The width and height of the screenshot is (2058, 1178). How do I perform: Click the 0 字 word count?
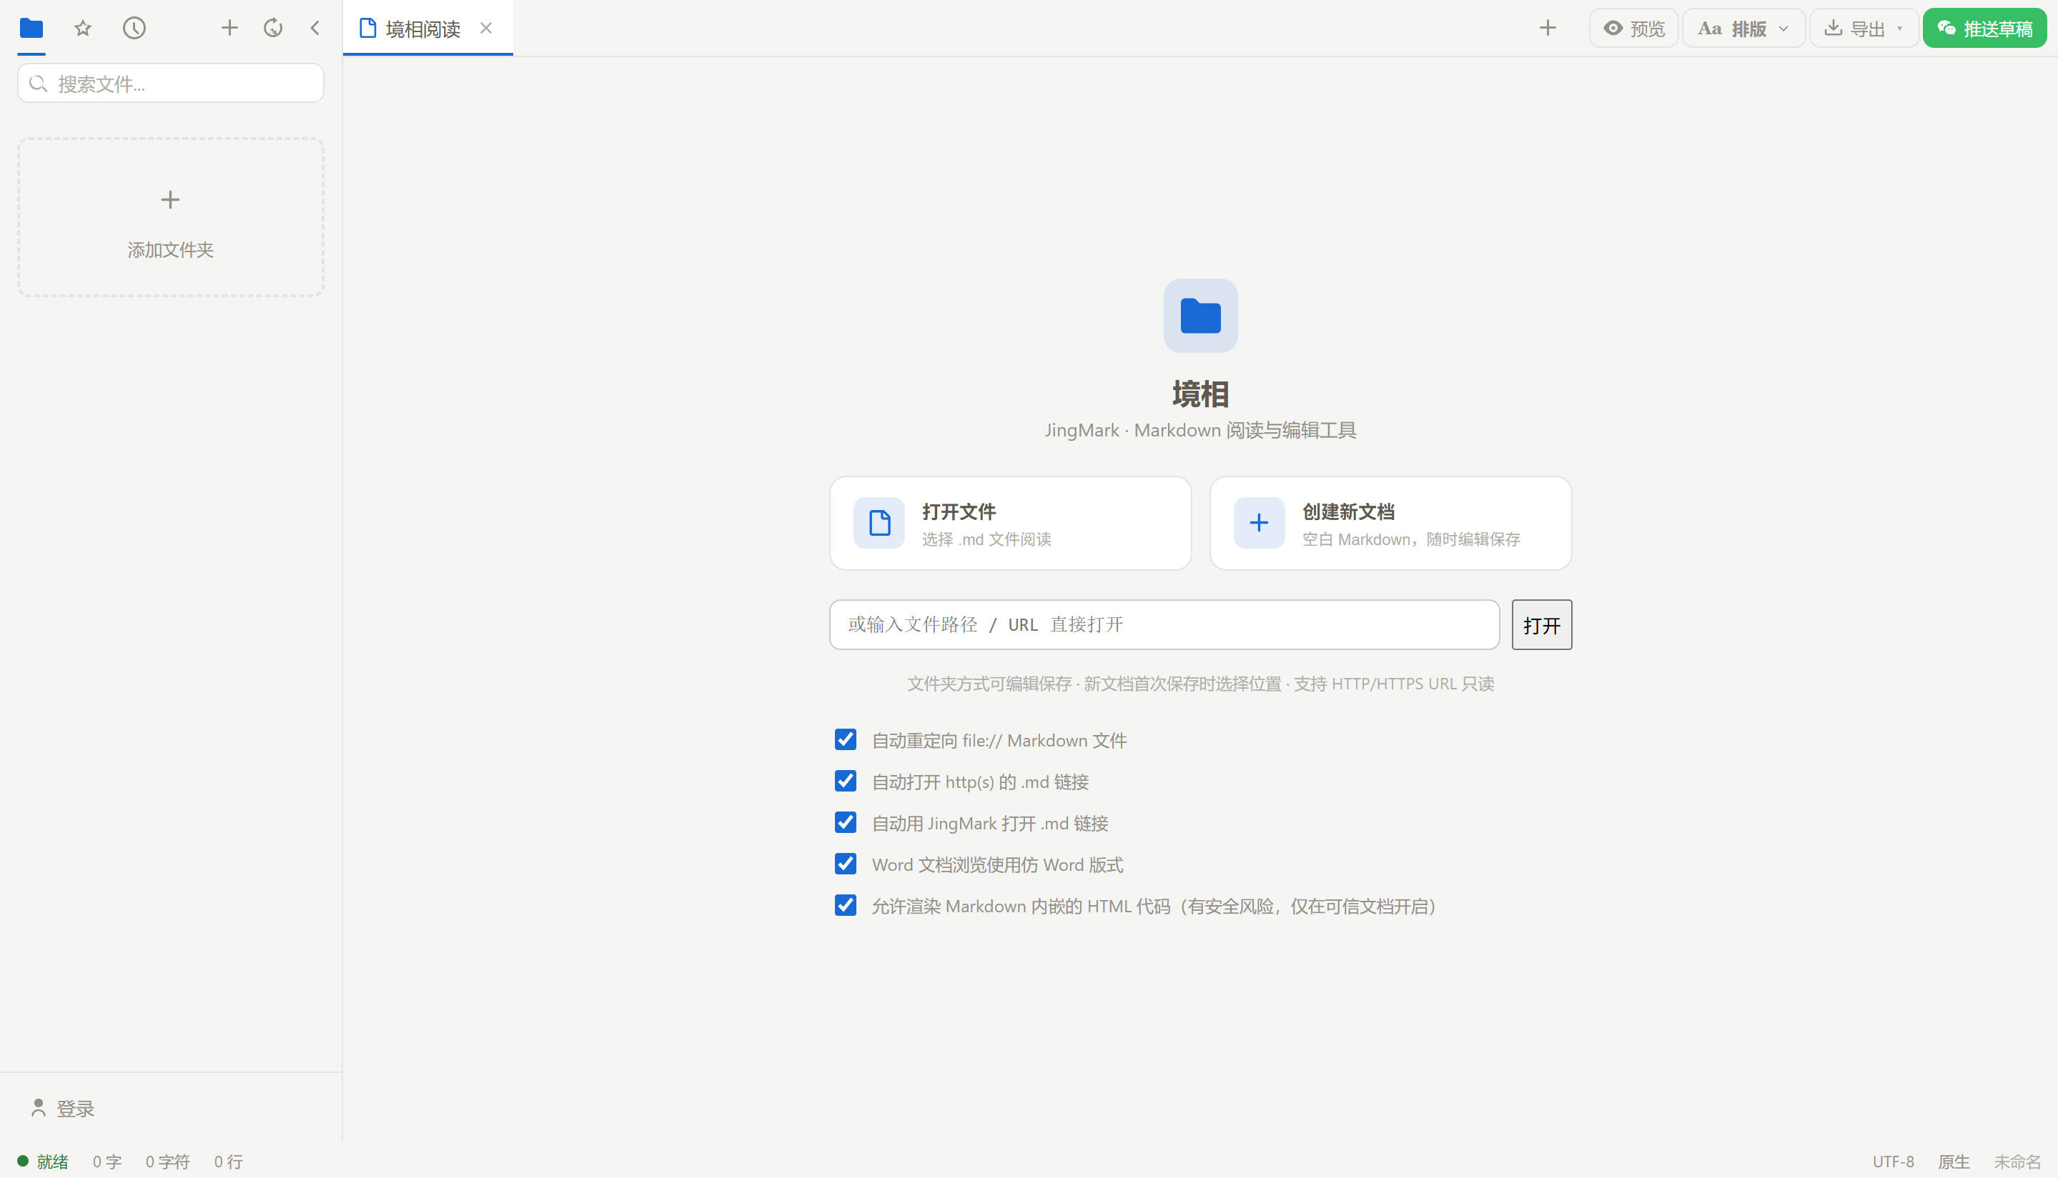click(x=107, y=1162)
